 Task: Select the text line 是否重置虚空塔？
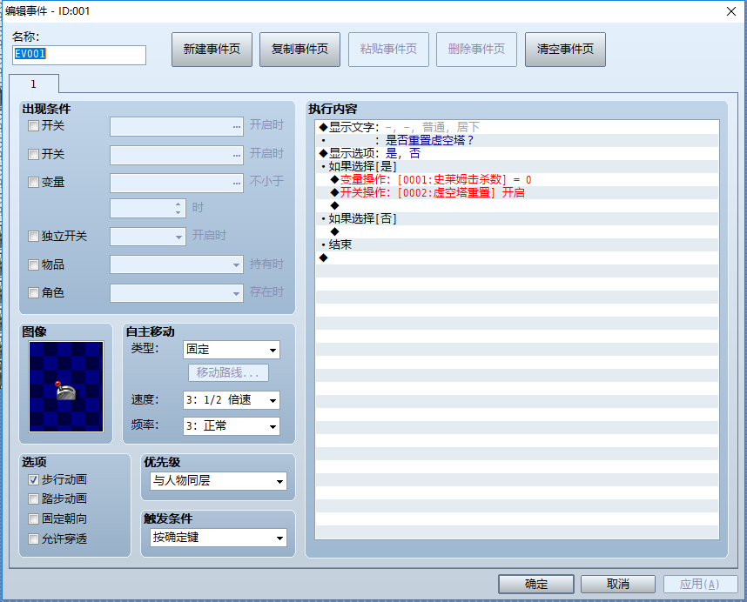click(517, 140)
